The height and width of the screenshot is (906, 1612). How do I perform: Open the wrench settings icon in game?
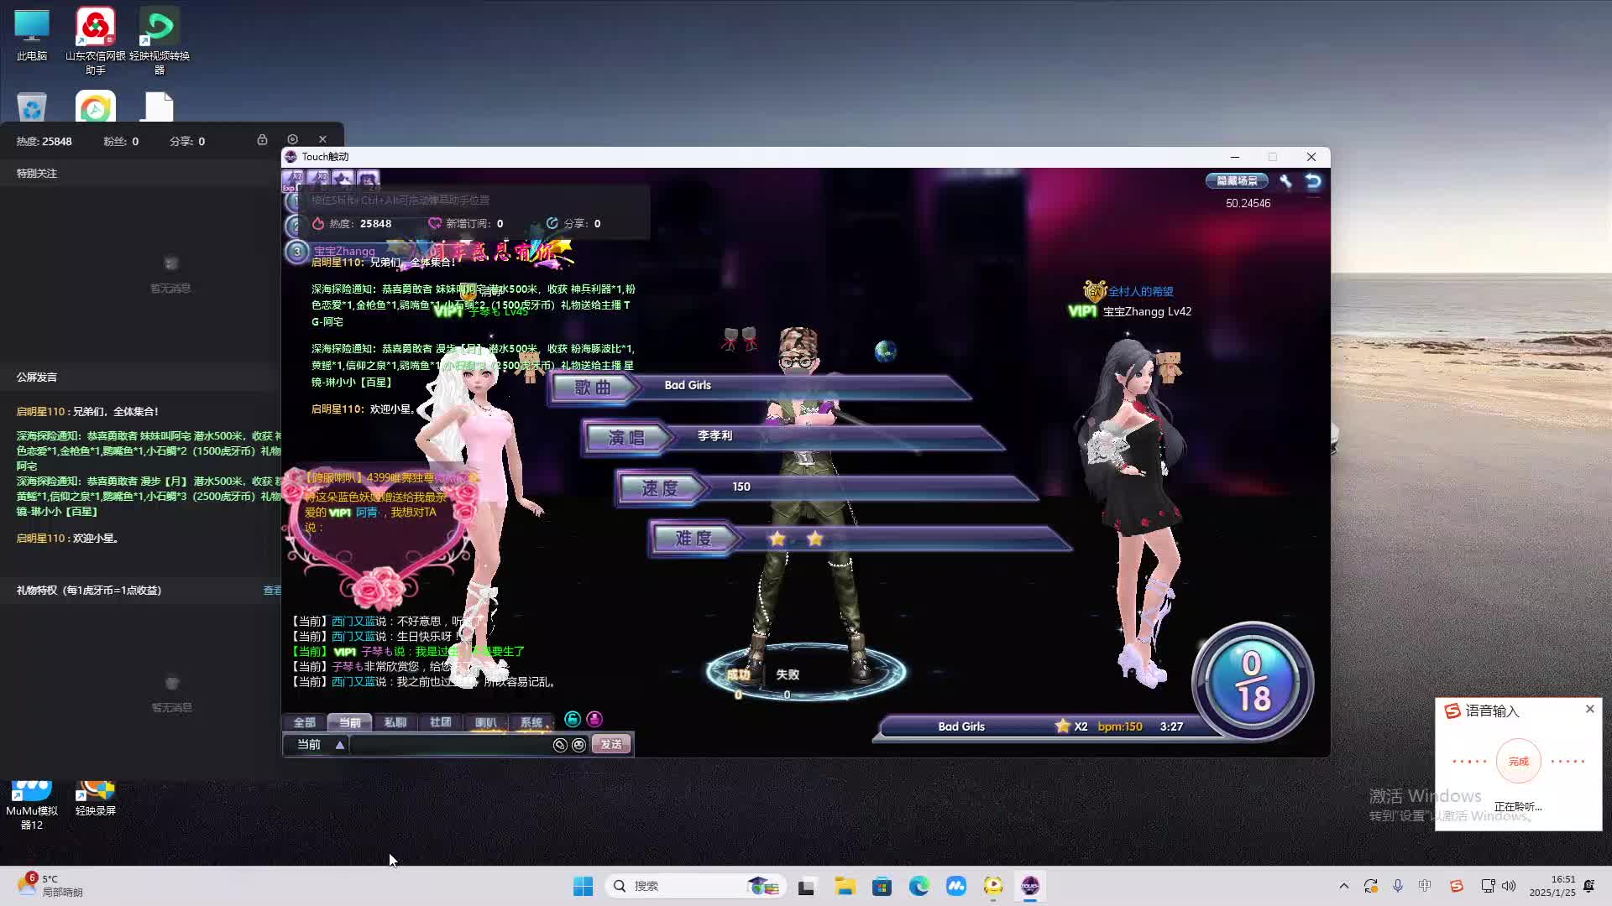pyautogui.click(x=1285, y=180)
